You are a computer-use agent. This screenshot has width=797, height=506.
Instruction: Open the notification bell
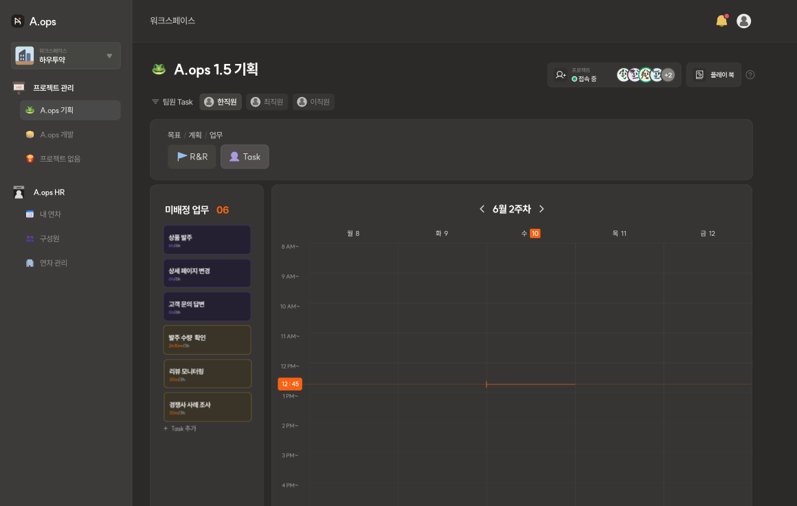pyautogui.click(x=722, y=21)
